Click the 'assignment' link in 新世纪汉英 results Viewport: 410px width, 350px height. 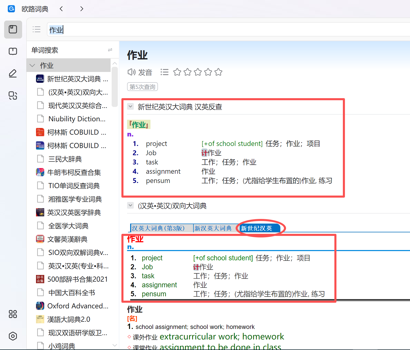159,285
